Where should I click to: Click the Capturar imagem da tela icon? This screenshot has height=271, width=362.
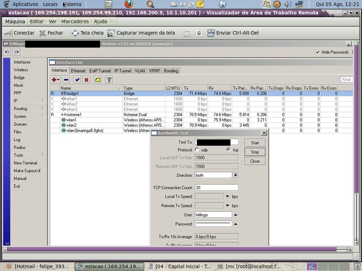coord(111,33)
